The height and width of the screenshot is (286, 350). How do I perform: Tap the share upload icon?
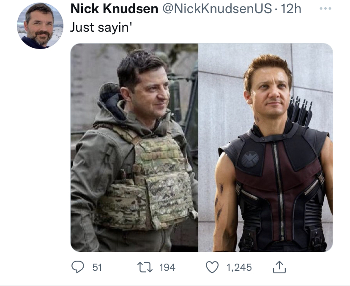click(280, 267)
